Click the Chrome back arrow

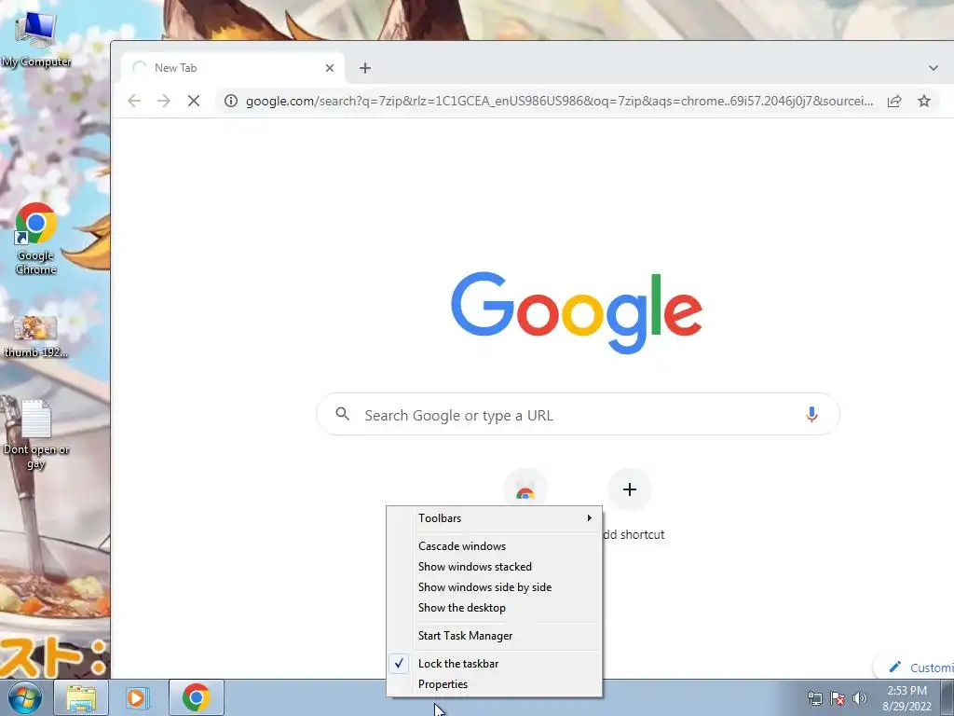134,101
